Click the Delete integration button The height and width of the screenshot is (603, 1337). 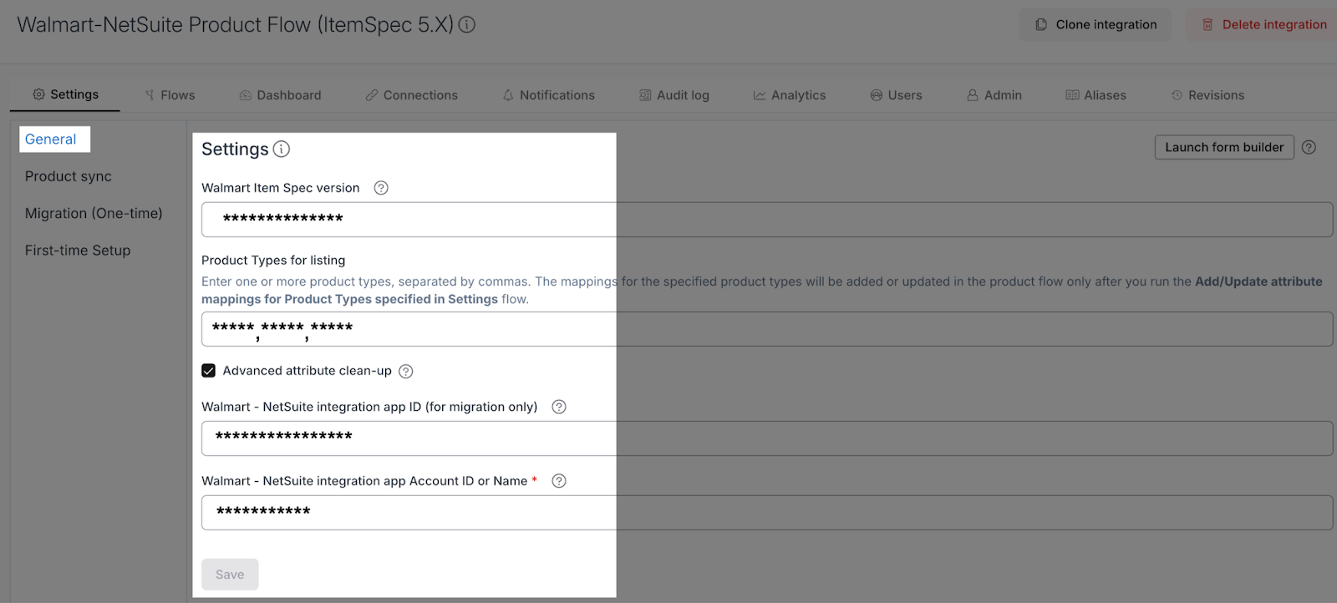(1262, 25)
